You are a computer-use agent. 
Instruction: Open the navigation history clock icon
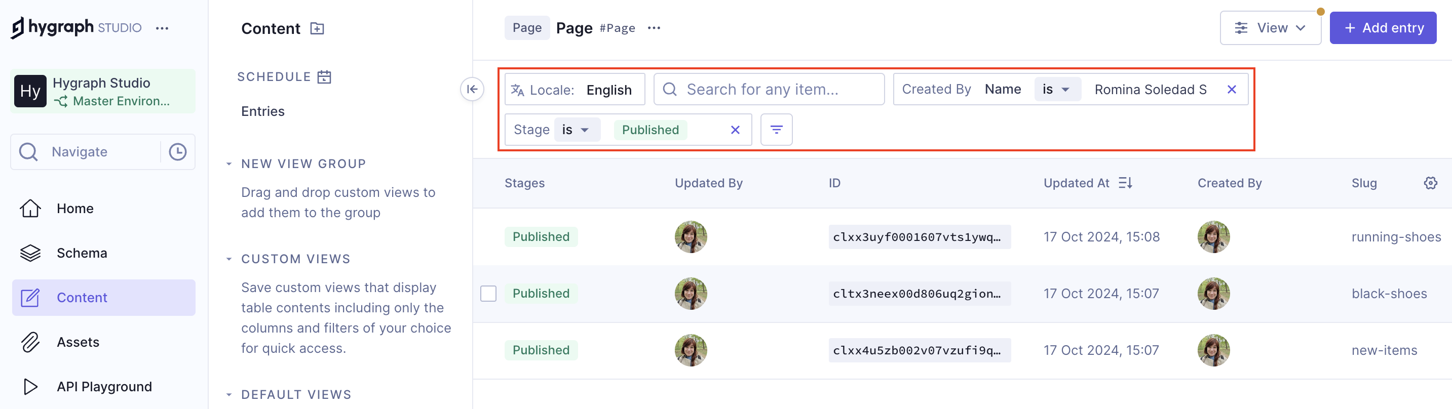177,152
